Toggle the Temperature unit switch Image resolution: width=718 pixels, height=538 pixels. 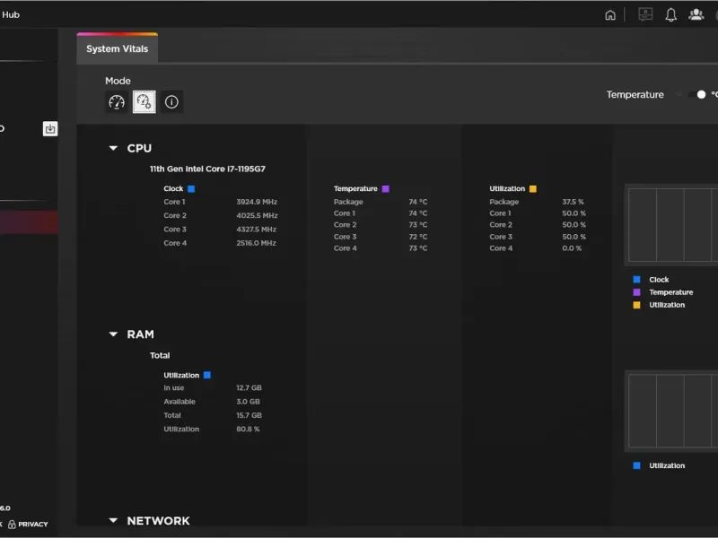click(x=697, y=95)
